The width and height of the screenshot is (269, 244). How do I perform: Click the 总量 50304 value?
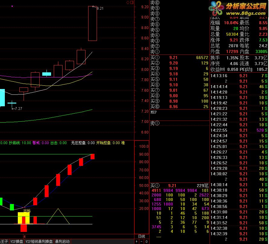pos(232,34)
